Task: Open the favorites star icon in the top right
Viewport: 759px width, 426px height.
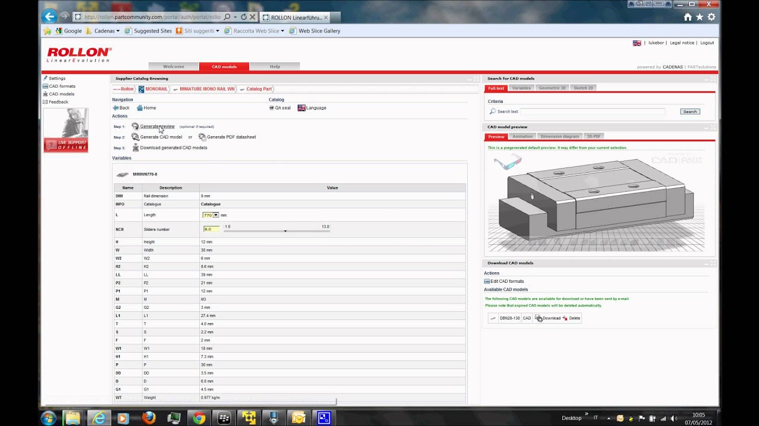Action: pyautogui.click(x=700, y=17)
